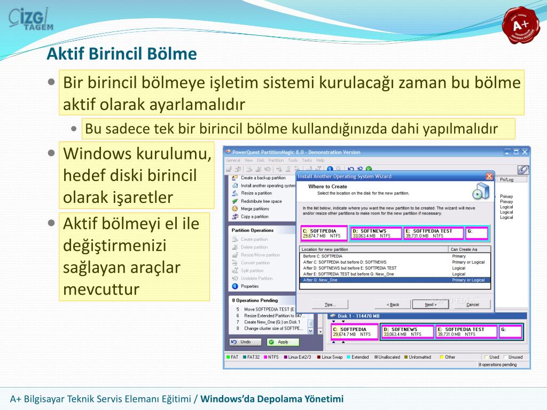The height and width of the screenshot is (410, 547).
Task: Click the PowerQuest logo icon at toolbar right
Action: [x=523, y=169]
